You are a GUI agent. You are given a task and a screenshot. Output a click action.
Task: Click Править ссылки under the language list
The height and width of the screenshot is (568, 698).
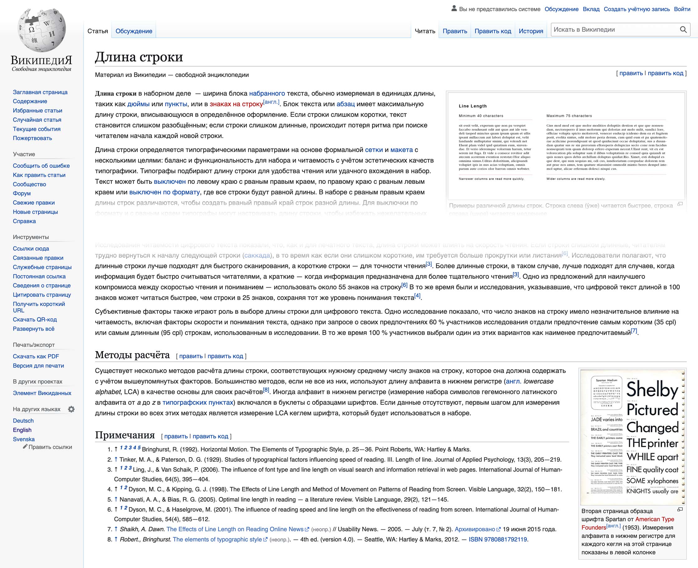(50, 446)
